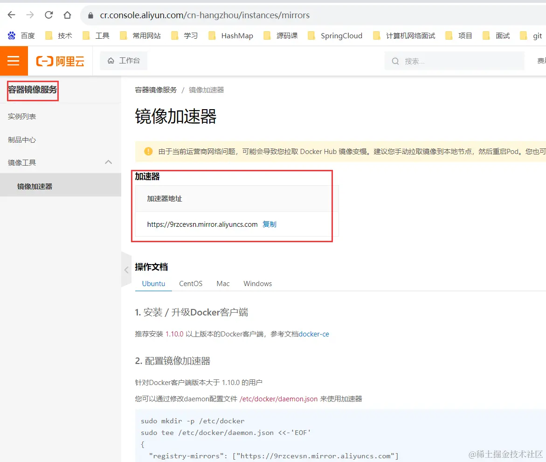Switch to the CentOS tab
546x462 pixels.
coord(191,284)
